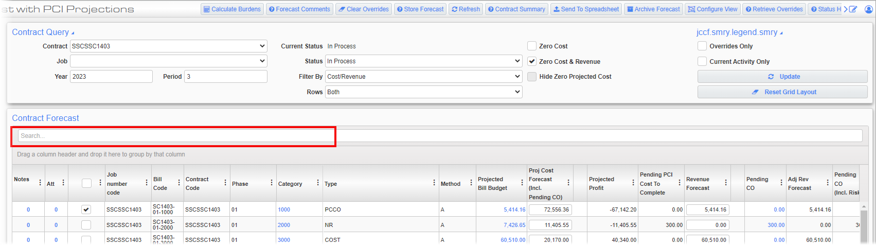Sort by the Pending CO column header

(757, 184)
